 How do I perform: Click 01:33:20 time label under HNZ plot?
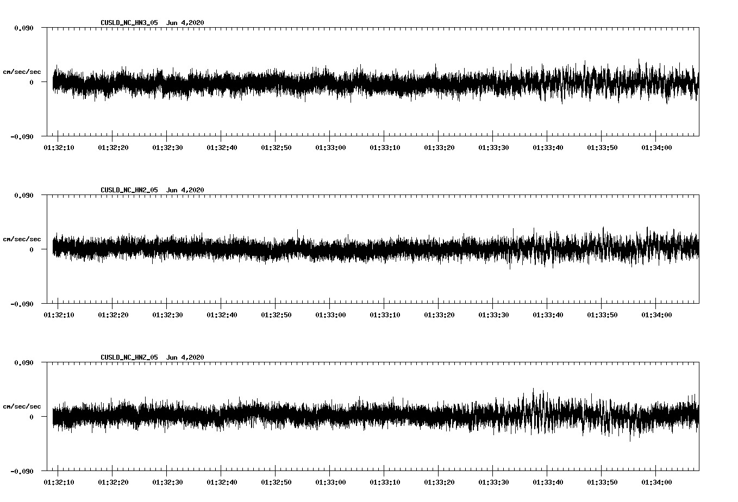(x=439, y=482)
